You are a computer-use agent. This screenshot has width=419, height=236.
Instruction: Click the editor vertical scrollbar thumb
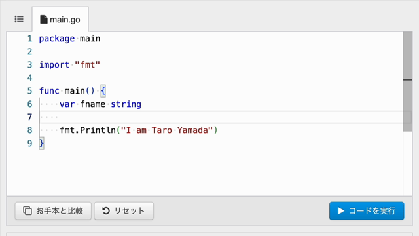click(407, 81)
